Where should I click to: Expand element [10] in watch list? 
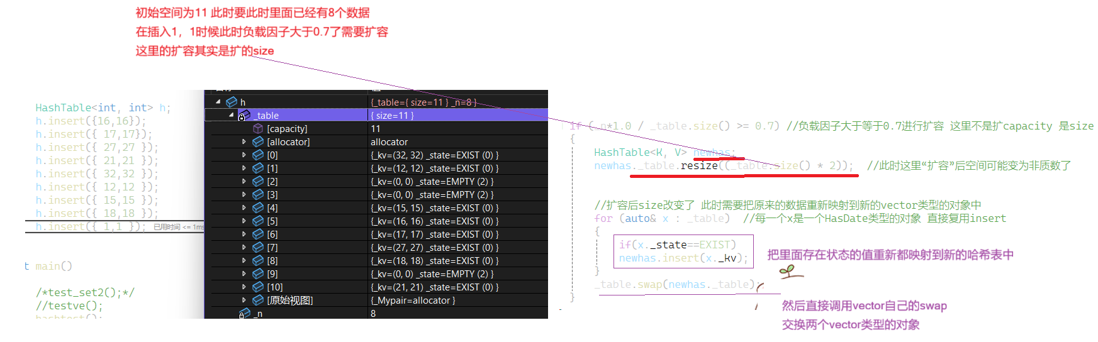click(x=244, y=287)
